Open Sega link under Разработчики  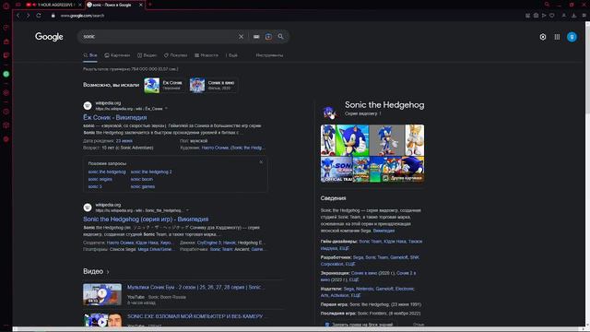tap(359, 257)
